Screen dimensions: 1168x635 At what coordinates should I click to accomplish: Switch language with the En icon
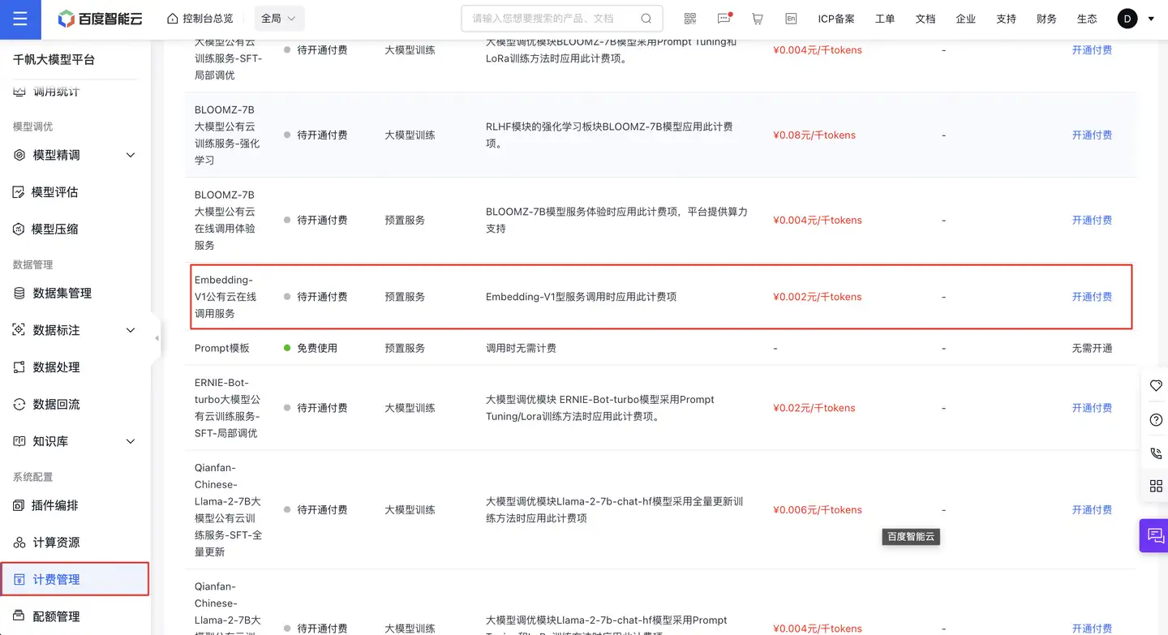tap(791, 19)
